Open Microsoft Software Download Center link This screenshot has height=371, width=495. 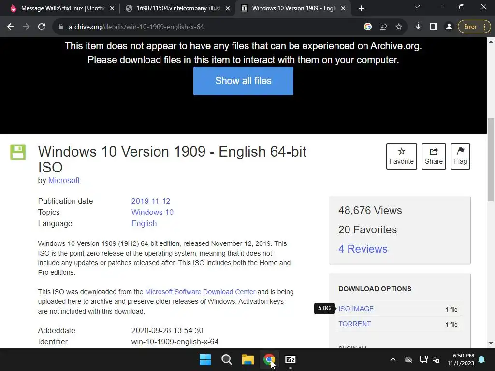pyautogui.click(x=200, y=292)
